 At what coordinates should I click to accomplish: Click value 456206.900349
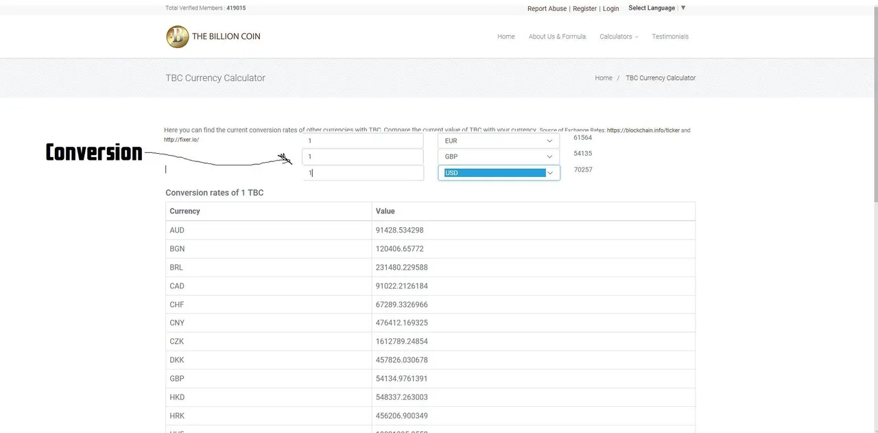(402, 416)
